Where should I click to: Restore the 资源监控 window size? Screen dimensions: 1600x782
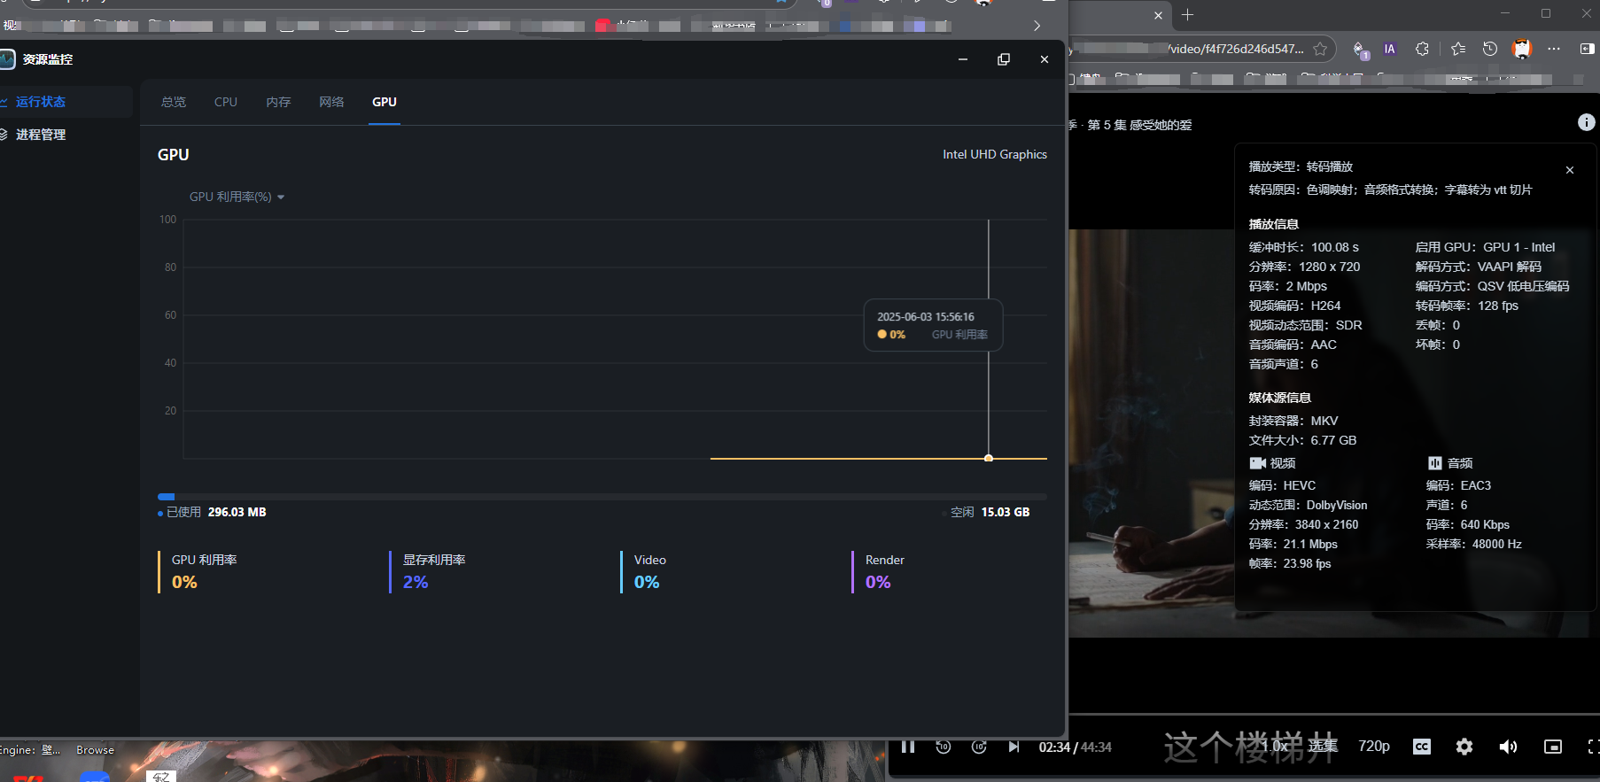[x=1004, y=59]
